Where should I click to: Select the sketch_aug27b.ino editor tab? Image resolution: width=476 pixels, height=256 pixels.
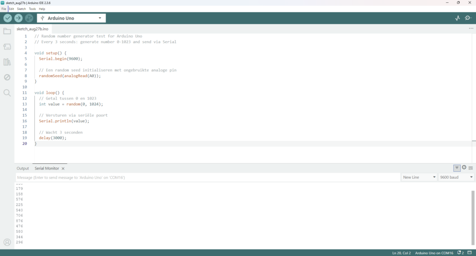pos(32,29)
